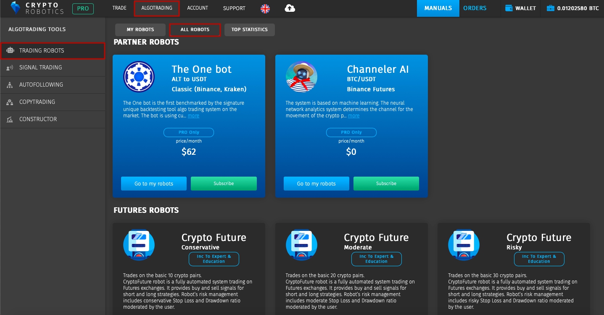Click the Copytrading sidebar icon
Screen dimensions: 604x315
tap(10, 102)
